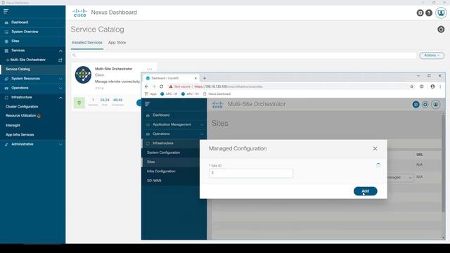Open Apps bookmark shortcut
The image size is (450, 253).
coord(151,94)
